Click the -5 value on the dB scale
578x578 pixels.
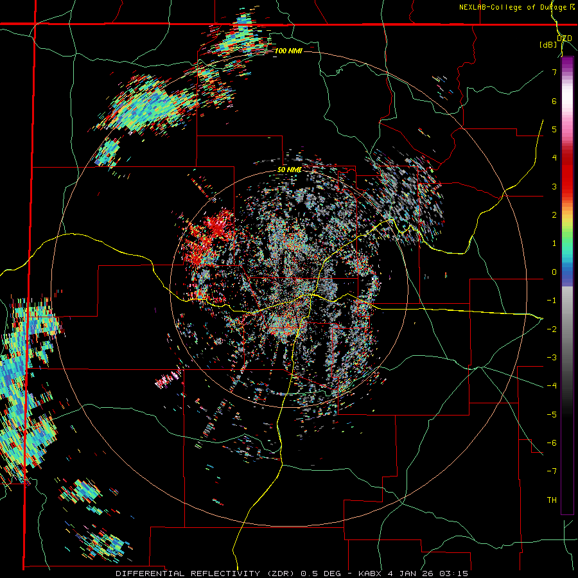click(x=552, y=415)
